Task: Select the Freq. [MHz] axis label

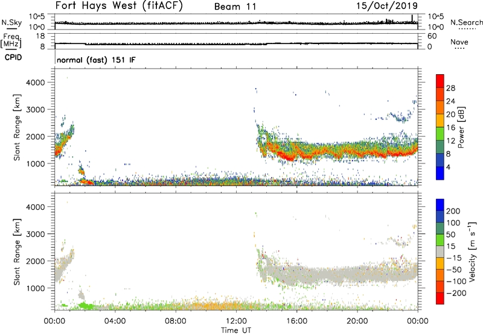Action: tap(11, 40)
